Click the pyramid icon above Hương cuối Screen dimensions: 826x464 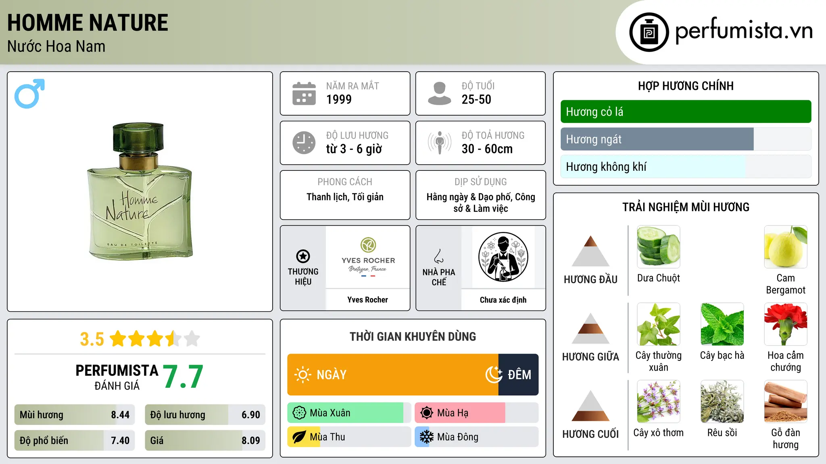tap(590, 406)
